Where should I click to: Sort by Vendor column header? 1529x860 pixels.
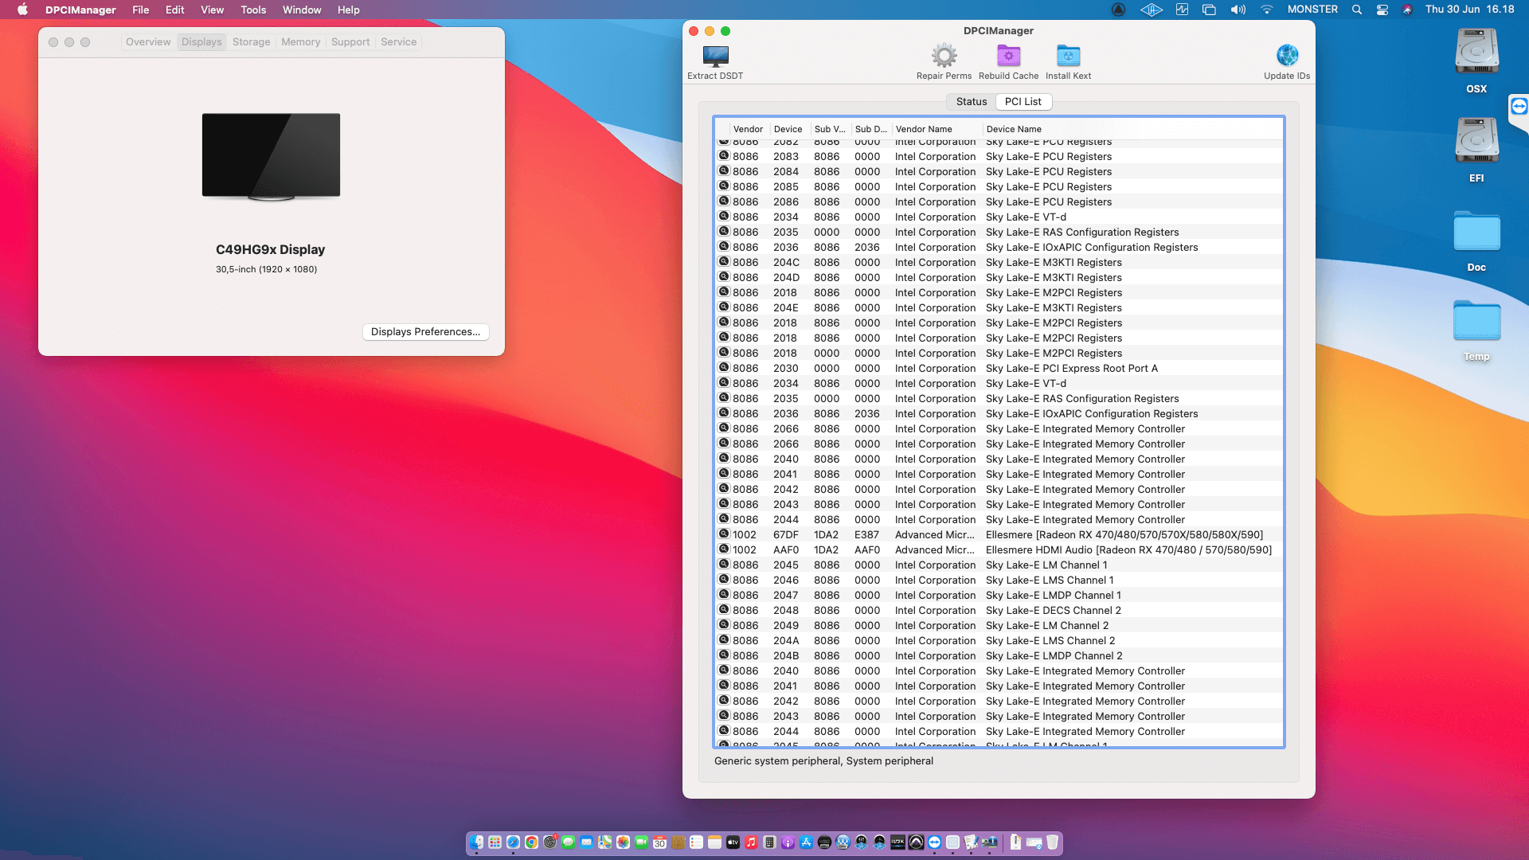(x=748, y=129)
